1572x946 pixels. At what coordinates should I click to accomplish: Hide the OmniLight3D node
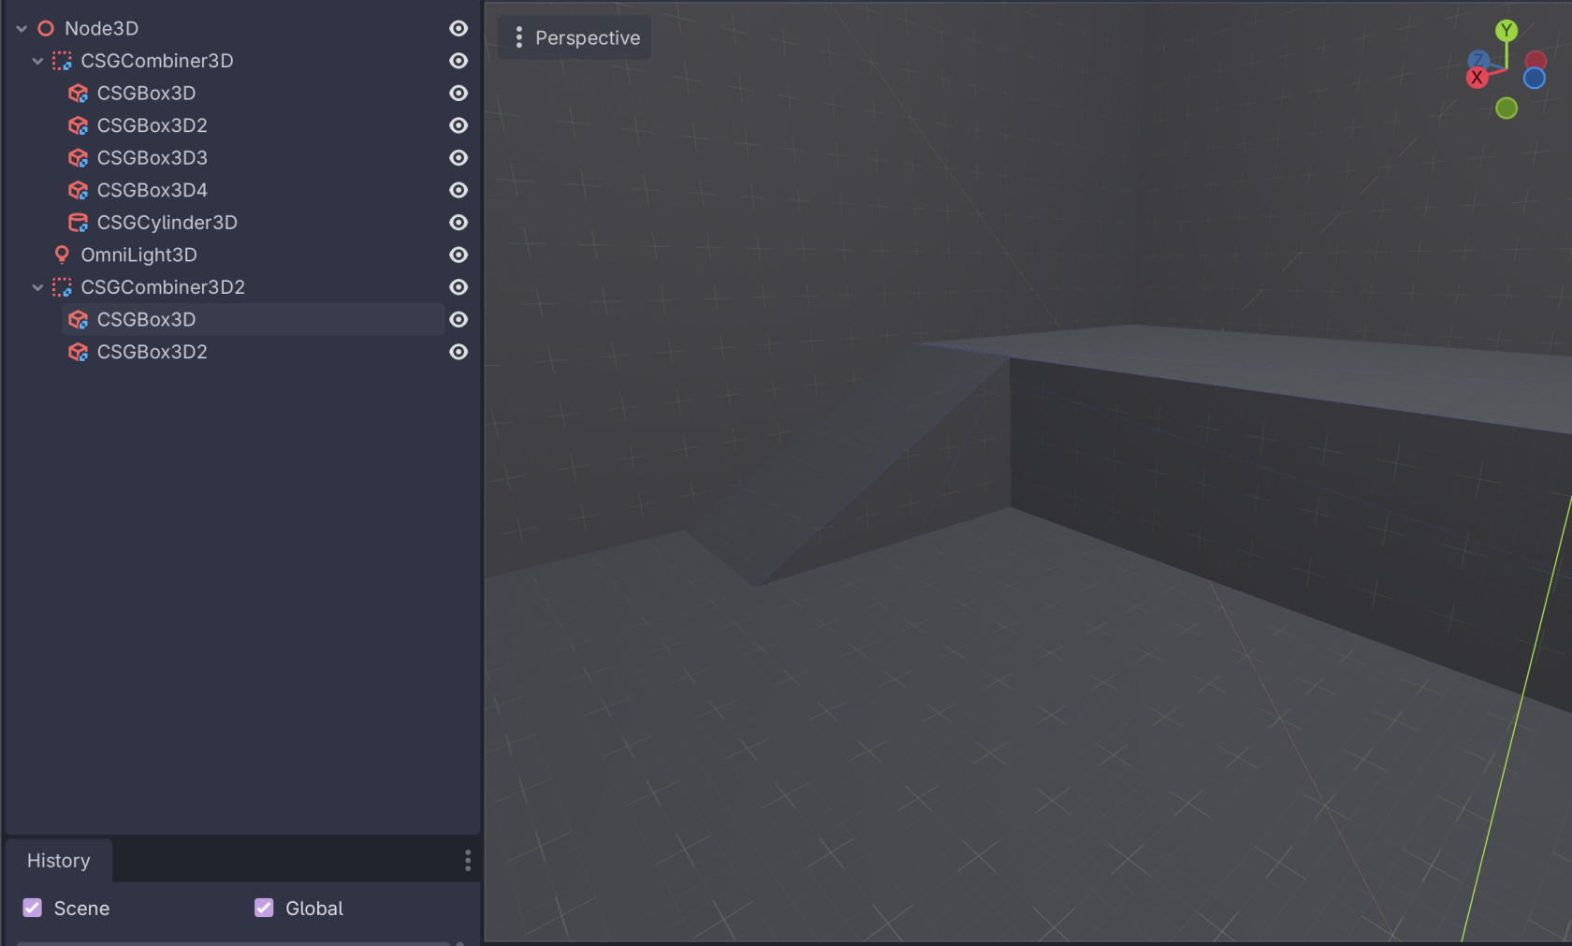458,255
